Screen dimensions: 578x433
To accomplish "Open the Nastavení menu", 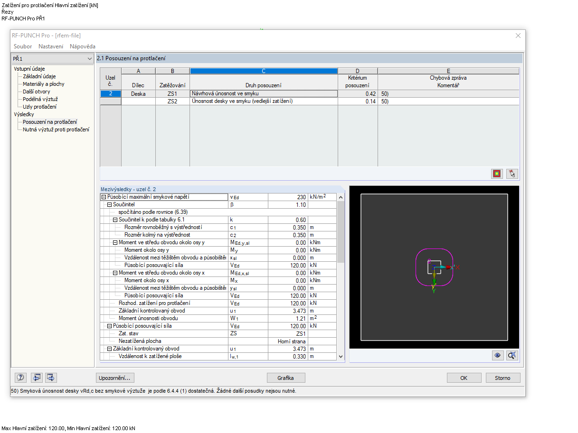I will pos(51,46).
